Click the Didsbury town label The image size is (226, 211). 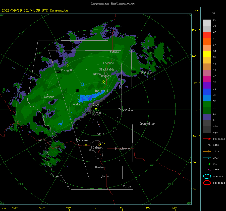click(95, 112)
